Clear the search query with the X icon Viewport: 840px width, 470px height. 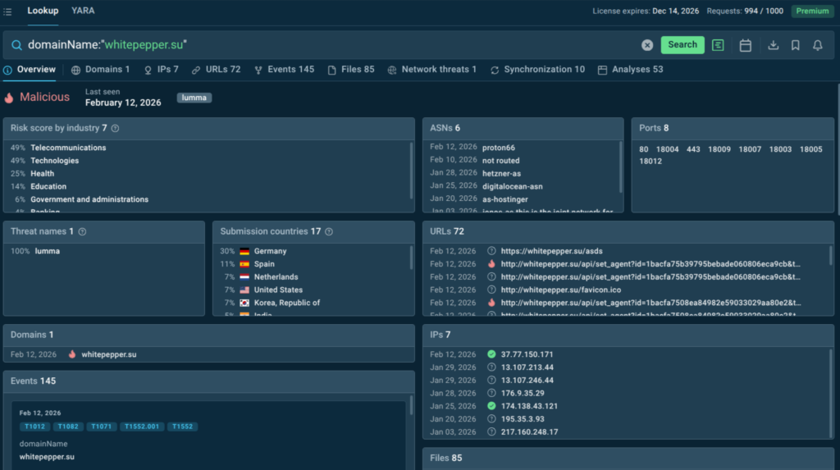pyautogui.click(x=647, y=45)
